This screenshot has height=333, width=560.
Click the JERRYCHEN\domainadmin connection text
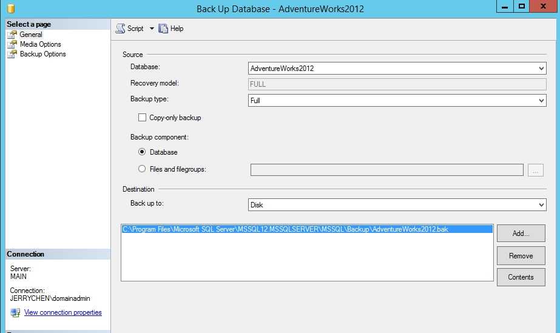pyautogui.click(x=50, y=298)
